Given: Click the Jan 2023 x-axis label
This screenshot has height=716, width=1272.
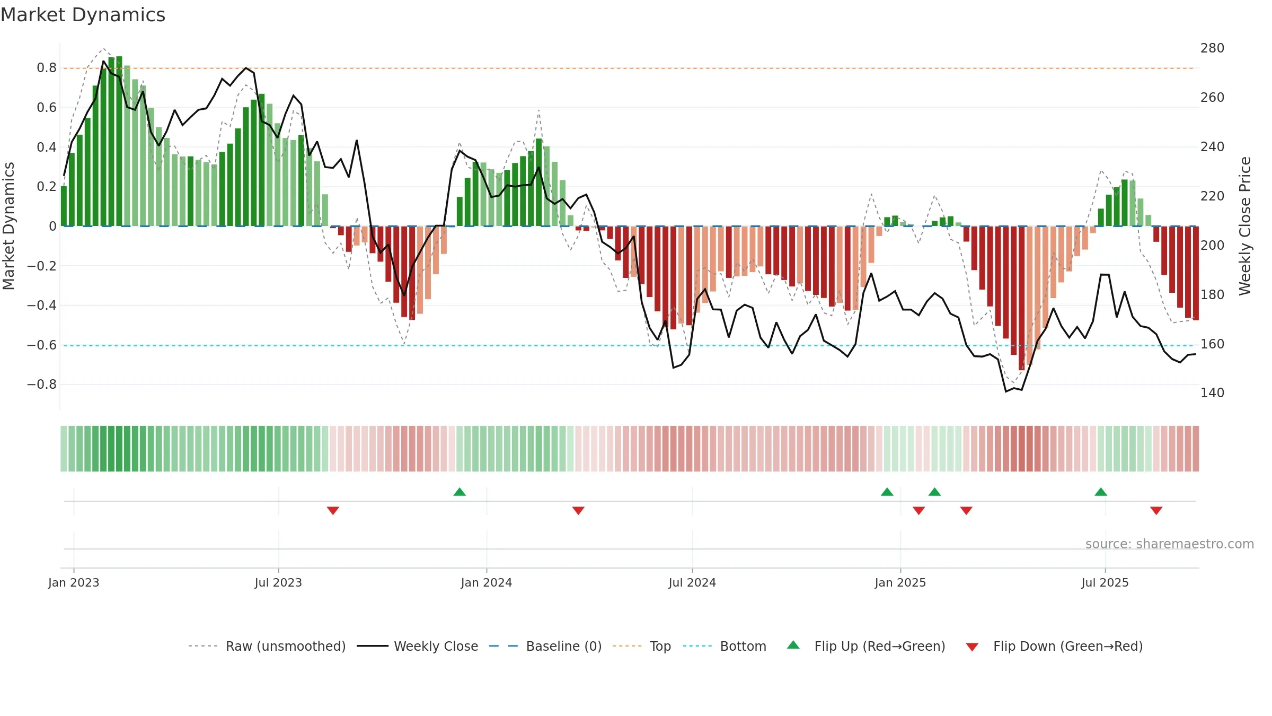Looking at the screenshot, I should point(74,582).
